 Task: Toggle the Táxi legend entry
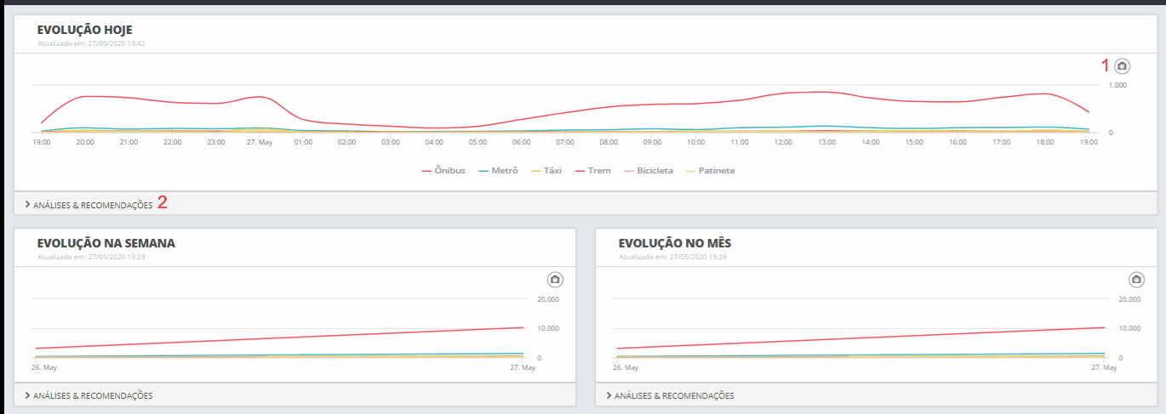coord(547,170)
